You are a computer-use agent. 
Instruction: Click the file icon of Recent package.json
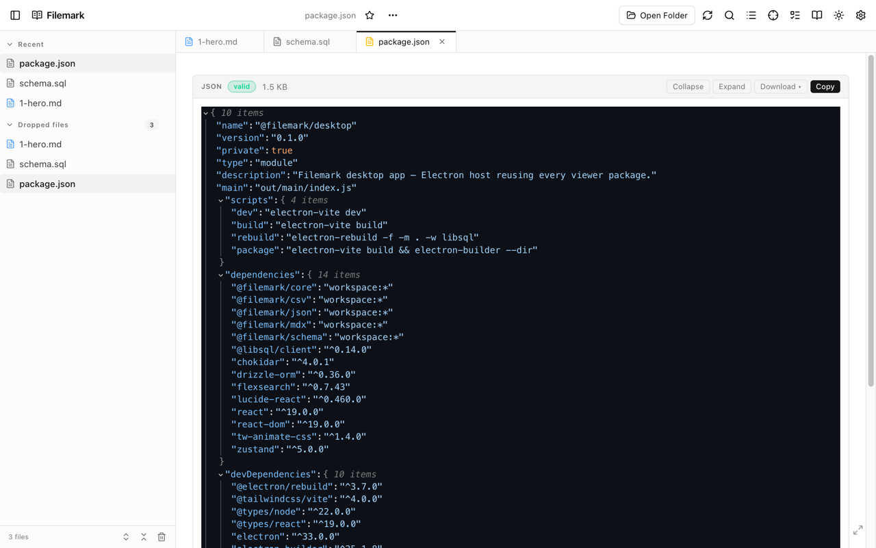10,64
